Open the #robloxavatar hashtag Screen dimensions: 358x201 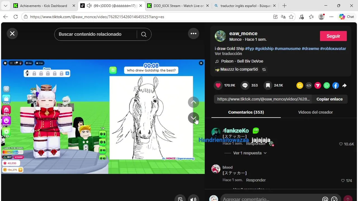click(333, 49)
